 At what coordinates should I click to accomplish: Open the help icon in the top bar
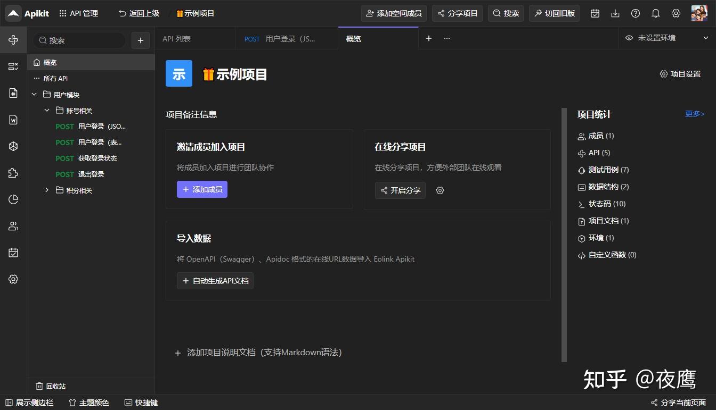635,13
